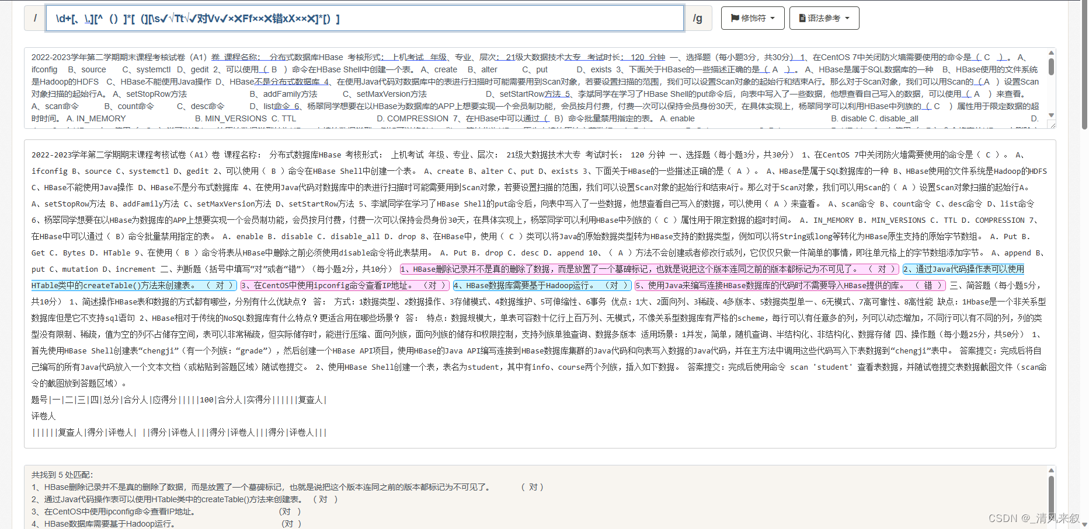Click highlighted match '3、在CentOS中使用ipconfig命令查看IP地址'

pos(345,285)
